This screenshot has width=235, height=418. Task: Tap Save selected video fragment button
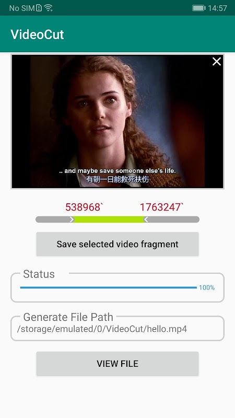click(x=118, y=244)
